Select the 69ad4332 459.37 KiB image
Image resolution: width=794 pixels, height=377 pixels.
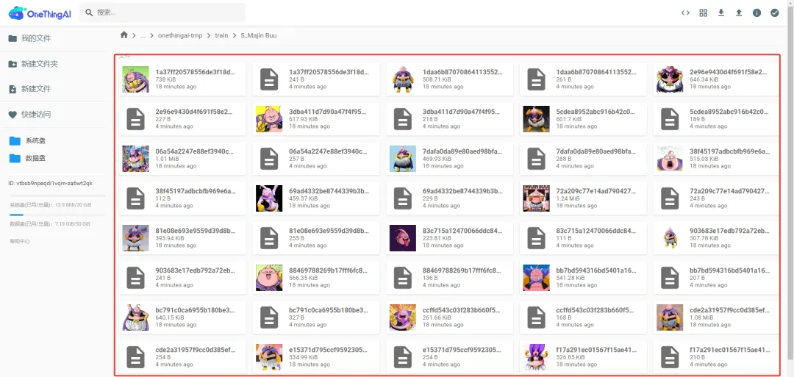pos(269,198)
